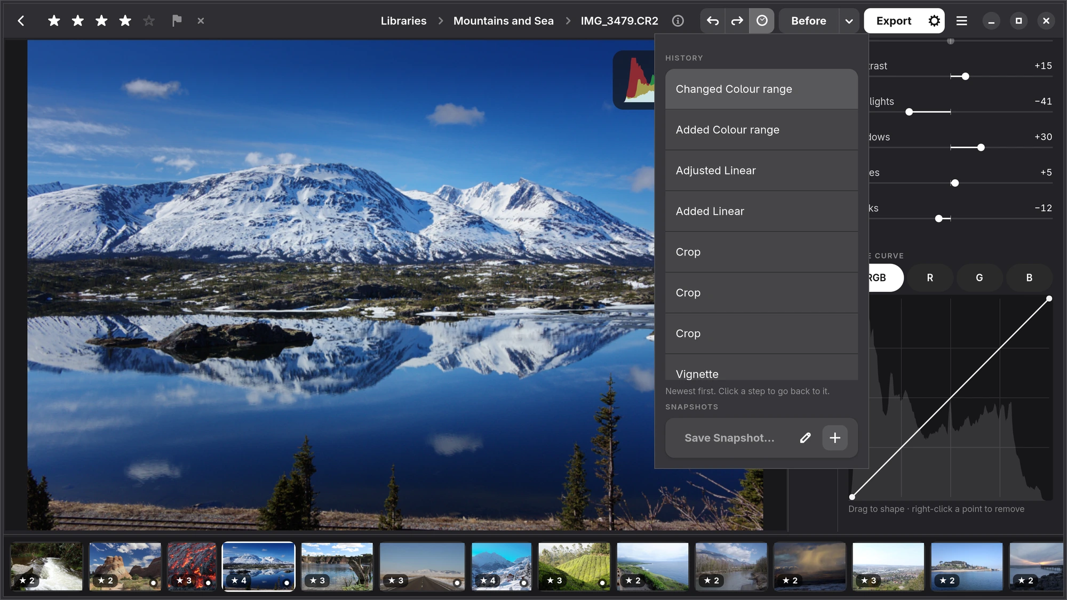1067x600 pixels.
Task: Redo the last undone edit
Action: [737, 21]
